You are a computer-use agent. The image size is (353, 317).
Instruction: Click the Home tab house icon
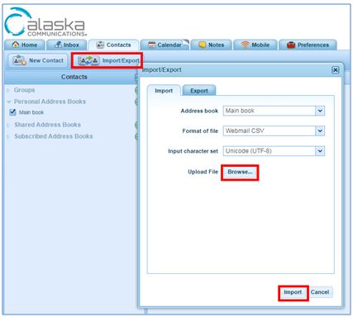(x=16, y=45)
